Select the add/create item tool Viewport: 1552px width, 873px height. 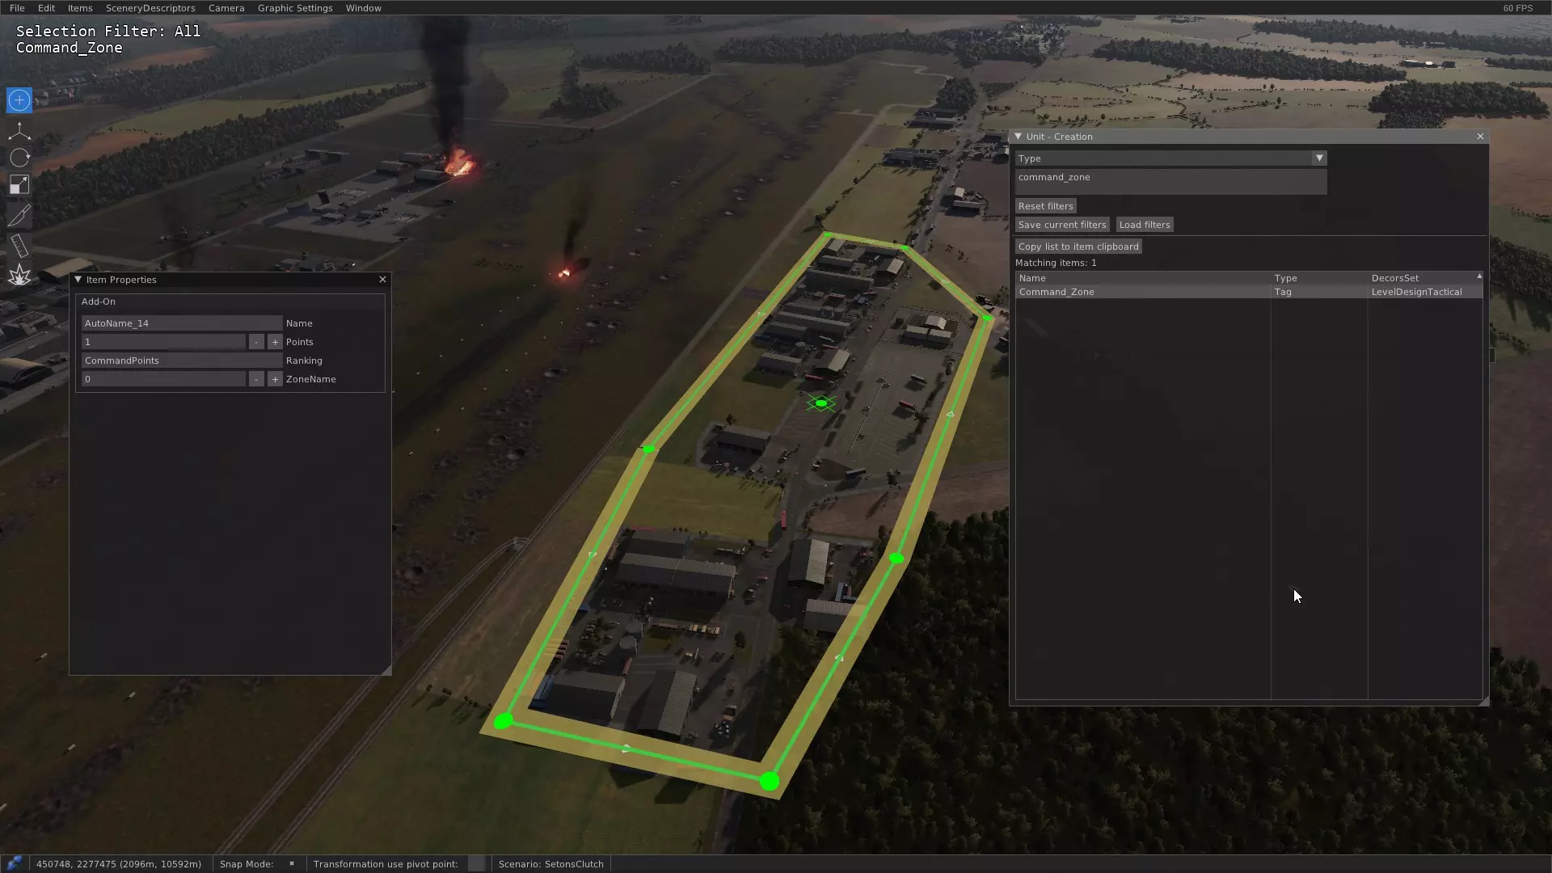coord(19,100)
